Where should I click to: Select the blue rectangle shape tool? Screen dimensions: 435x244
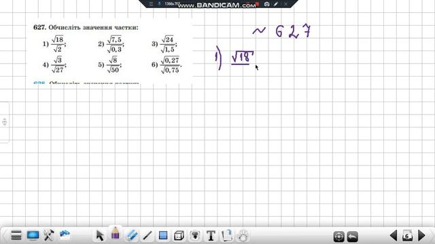tap(163, 235)
